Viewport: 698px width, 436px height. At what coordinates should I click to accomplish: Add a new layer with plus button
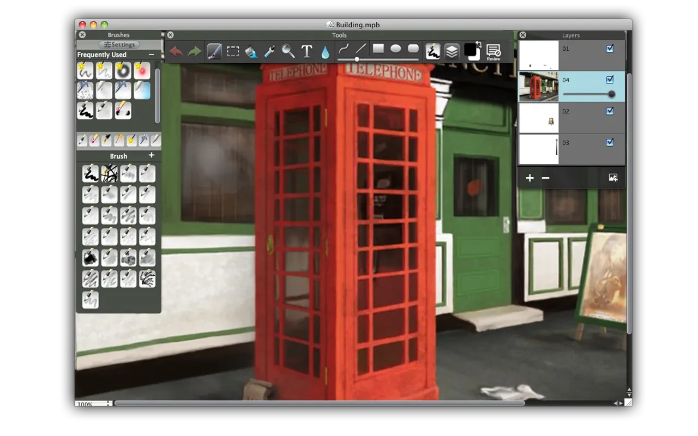click(x=529, y=178)
